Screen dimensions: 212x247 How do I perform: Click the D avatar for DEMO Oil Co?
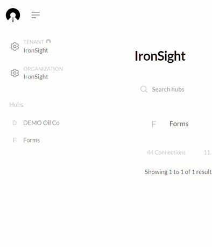point(15,123)
